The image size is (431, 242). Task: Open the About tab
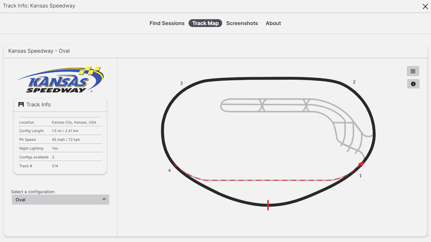(x=273, y=23)
